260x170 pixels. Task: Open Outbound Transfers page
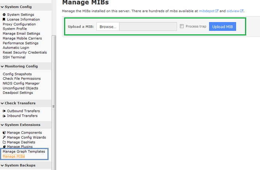[x=23, y=111]
